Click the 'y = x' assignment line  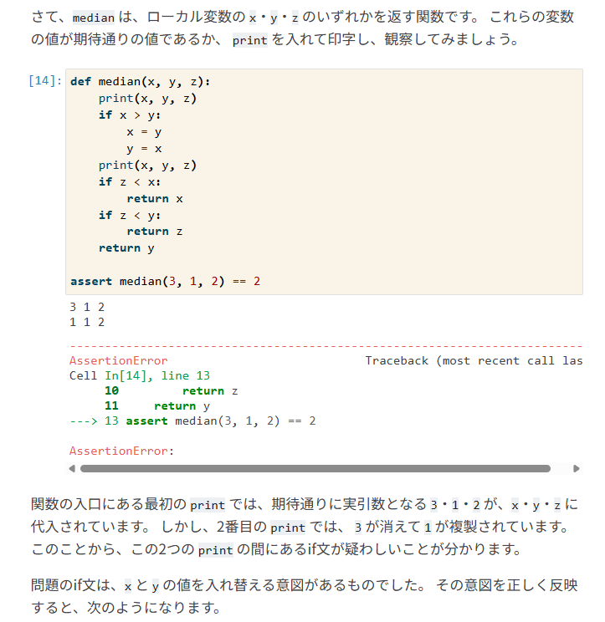144,149
